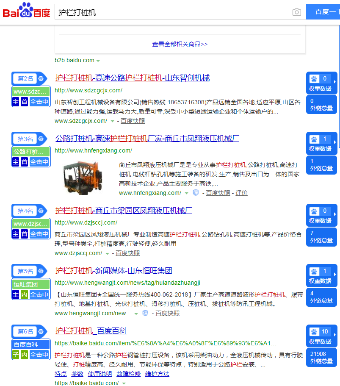Screen dimensions: 340x386
Task: Expand arrow next to b2b.baidu.com
Action: (x=98, y=61)
